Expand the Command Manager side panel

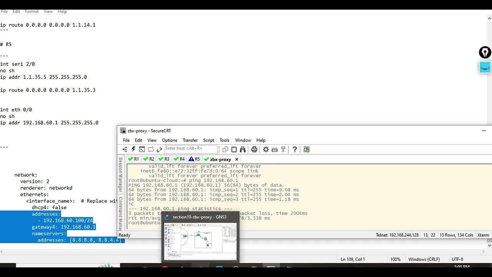(120, 214)
